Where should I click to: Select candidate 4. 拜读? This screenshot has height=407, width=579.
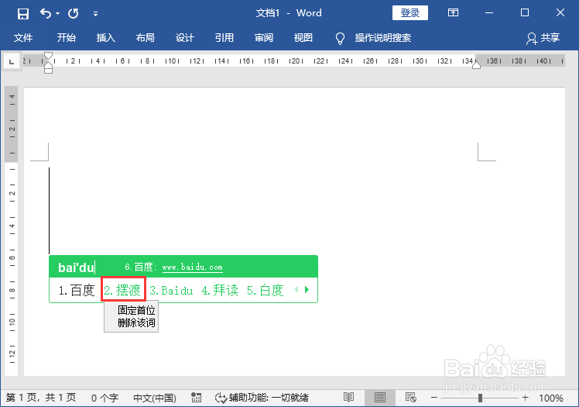click(220, 291)
